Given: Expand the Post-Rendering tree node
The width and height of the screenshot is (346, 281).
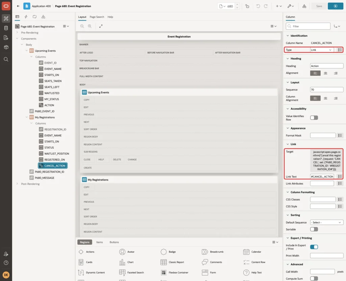Looking at the screenshot, I should coord(17,184).
